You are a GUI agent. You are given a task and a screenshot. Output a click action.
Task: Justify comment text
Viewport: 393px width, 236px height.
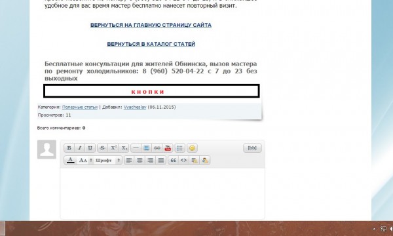pyautogui.click(x=161, y=160)
